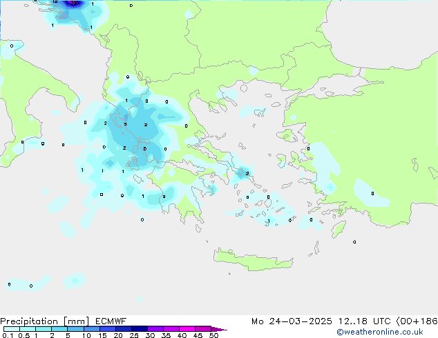Click the 25–30 mm dark blue legend swatch
The image size is (438, 338).
pyautogui.click(x=139, y=329)
